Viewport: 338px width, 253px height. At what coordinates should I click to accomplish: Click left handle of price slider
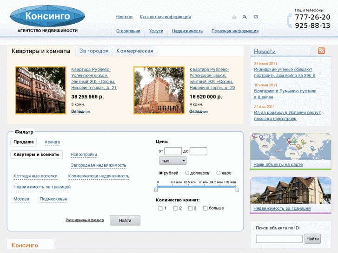click(156, 189)
